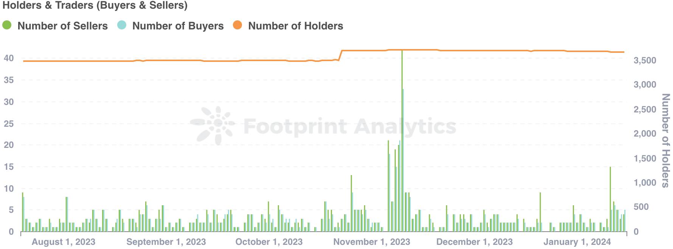Click the tall green sellers bar in January 2024

tap(610, 200)
